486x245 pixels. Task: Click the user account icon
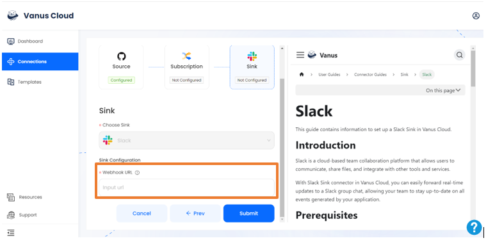(476, 16)
